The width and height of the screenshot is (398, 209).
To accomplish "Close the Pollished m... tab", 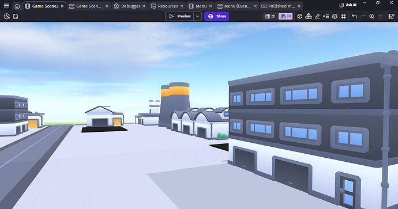I will click(x=299, y=6).
